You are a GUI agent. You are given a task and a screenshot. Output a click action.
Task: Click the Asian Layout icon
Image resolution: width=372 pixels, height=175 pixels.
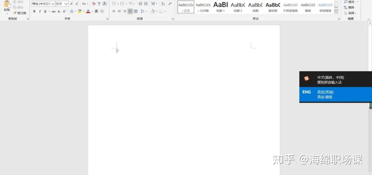[154, 4]
